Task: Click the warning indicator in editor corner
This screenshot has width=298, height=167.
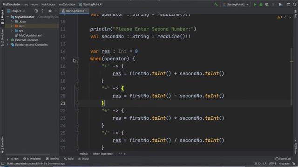Action: pos(279,17)
